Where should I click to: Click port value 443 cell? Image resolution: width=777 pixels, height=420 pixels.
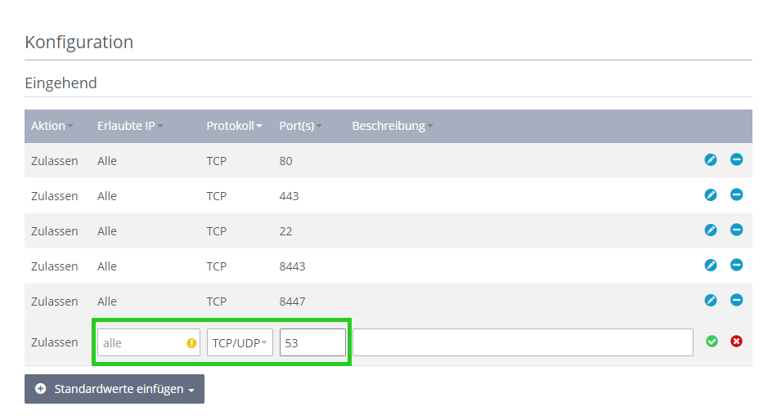pyautogui.click(x=289, y=196)
